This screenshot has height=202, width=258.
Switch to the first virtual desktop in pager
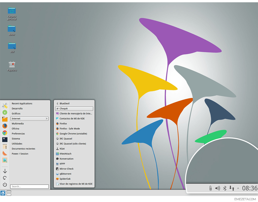[x=9, y=192]
